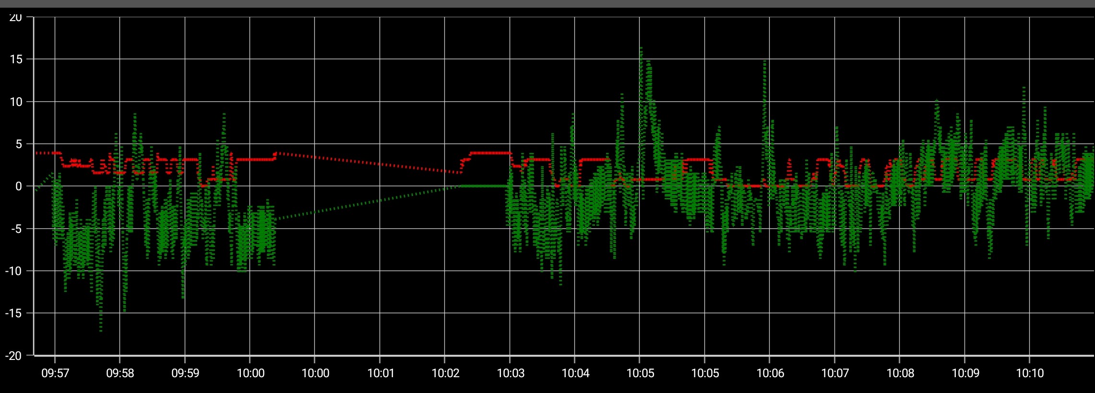Click the 15 value on the y-axis
Viewport: 1095px width, 393px height.
(x=16, y=59)
